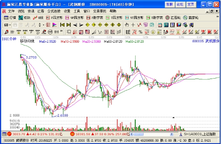Click the 江恩轮 Gann wheel icon
This screenshot has height=144, width=221.
click(x=173, y=18)
